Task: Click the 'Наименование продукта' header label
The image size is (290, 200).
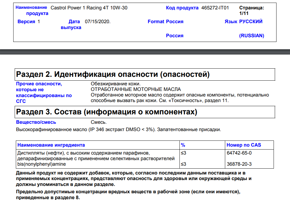Action: [x=32, y=10]
